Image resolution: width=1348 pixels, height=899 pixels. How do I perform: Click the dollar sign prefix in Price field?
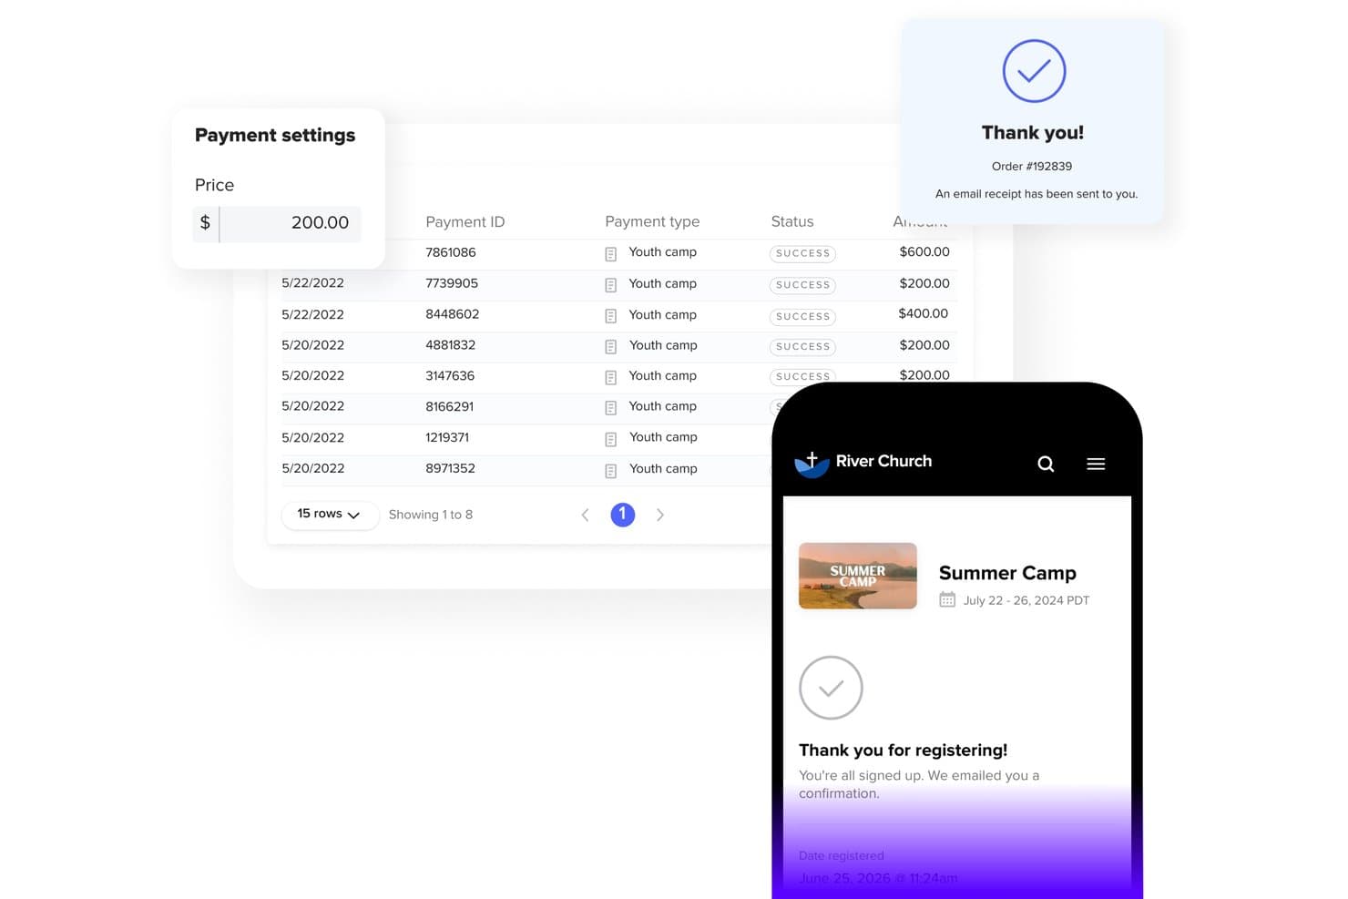(x=205, y=223)
